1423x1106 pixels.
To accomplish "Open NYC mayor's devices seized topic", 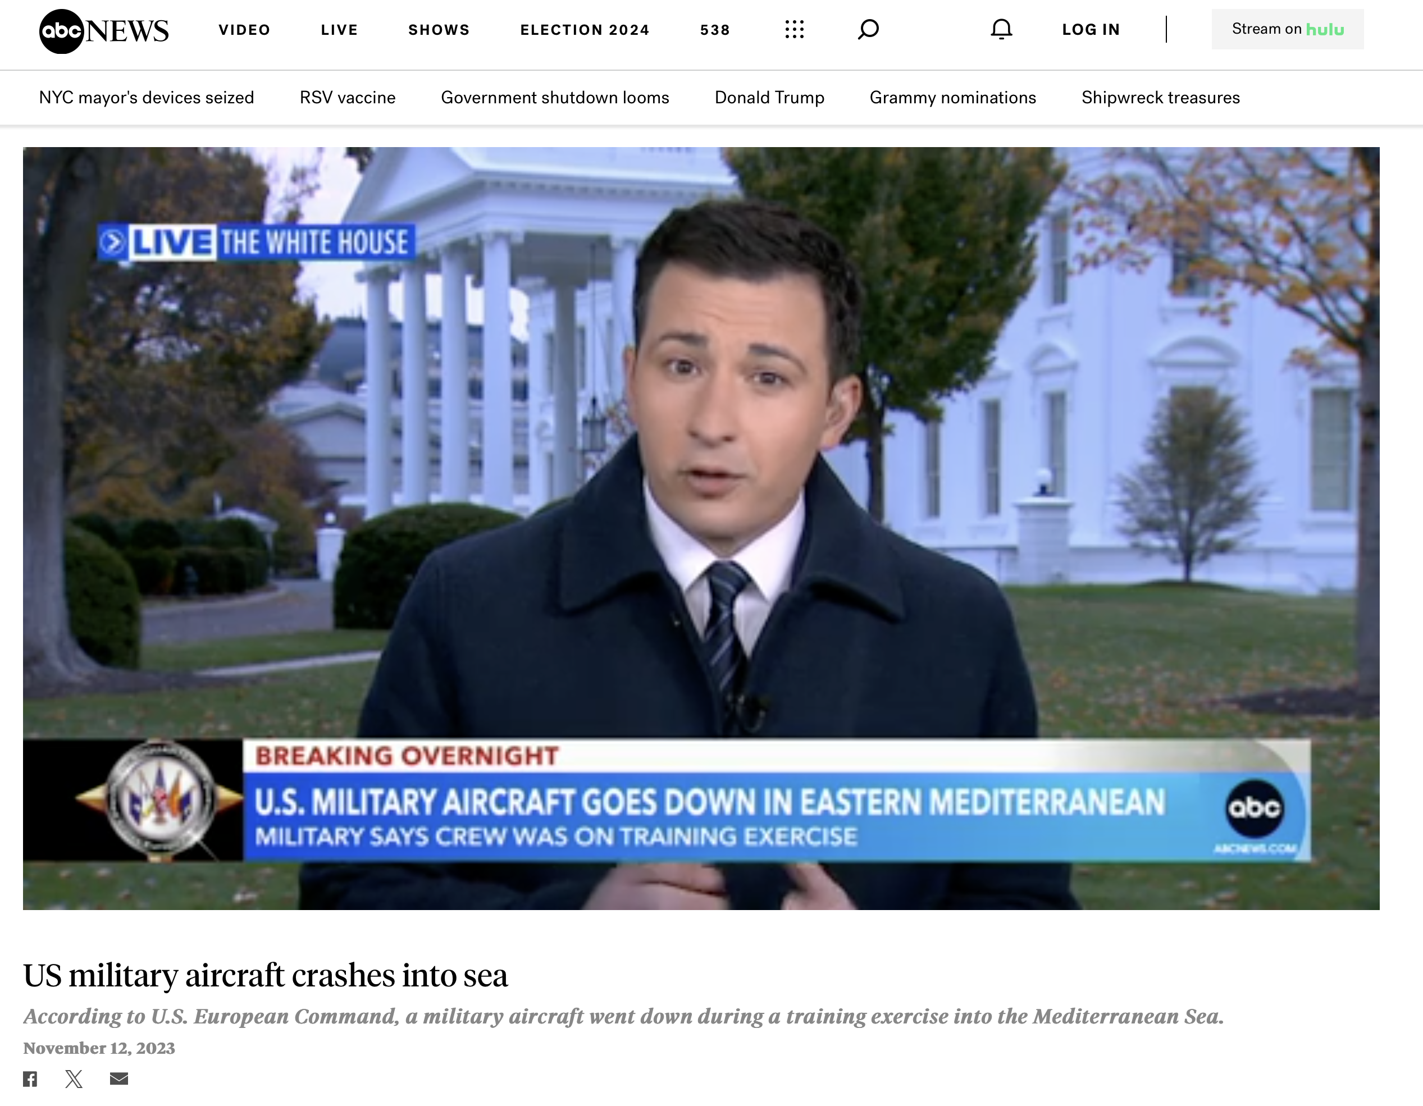I will (147, 98).
